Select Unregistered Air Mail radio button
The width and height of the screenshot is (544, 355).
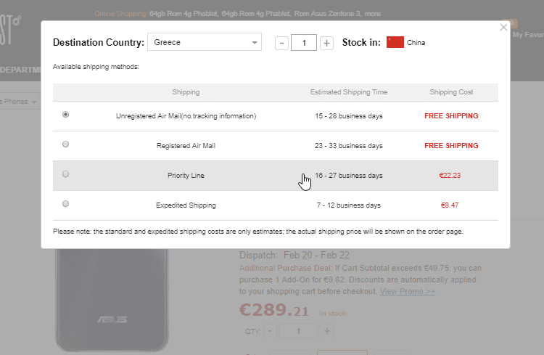pyautogui.click(x=66, y=115)
